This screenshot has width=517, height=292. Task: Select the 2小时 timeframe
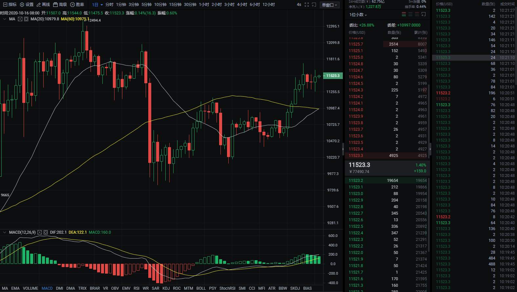click(x=217, y=5)
